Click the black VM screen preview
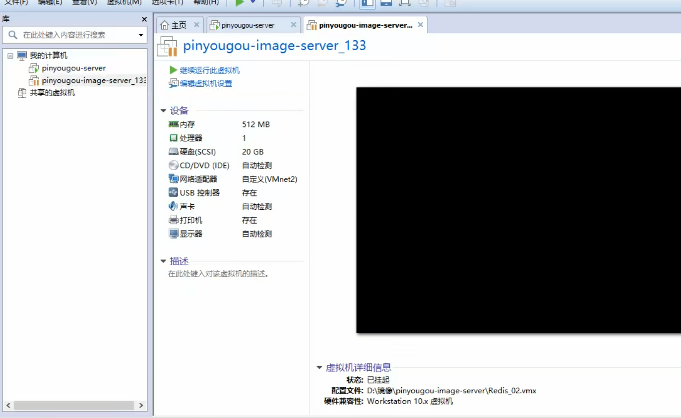681x418 pixels. pyautogui.click(x=518, y=210)
